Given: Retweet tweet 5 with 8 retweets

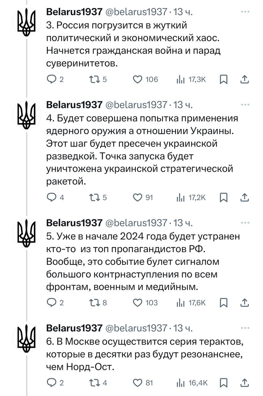Looking at the screenshot, I should pos(95,303).
